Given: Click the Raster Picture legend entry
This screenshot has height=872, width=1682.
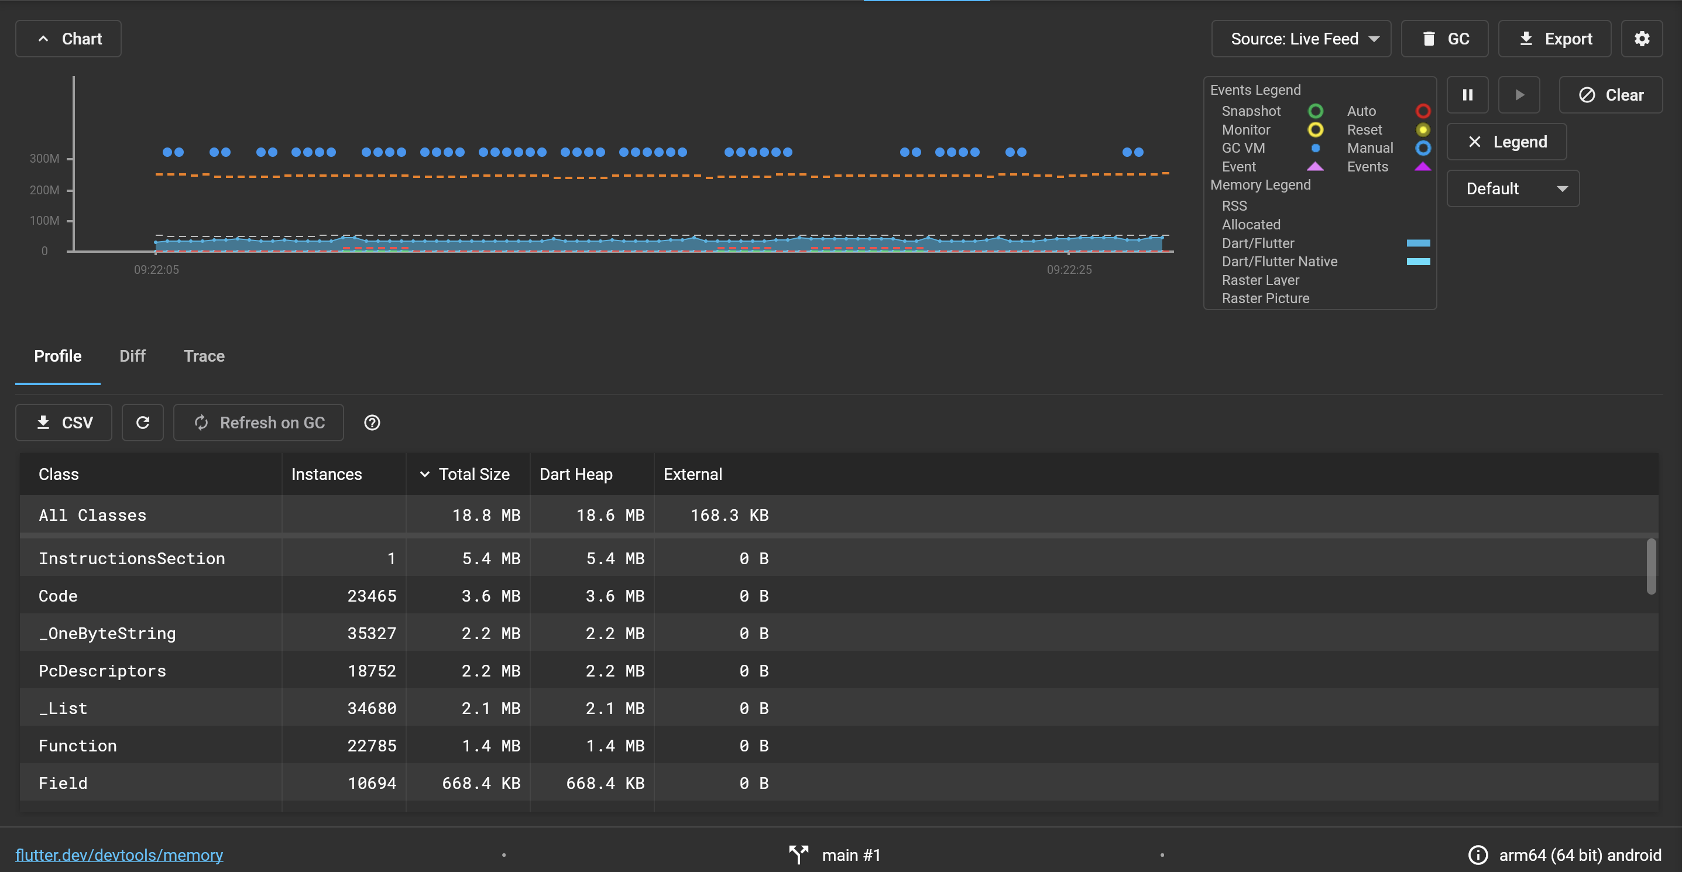Looking at the screenshot, I should [1265, 298].
